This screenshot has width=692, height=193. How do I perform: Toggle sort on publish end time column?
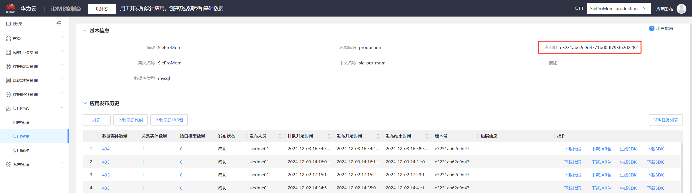pyautogui.click(x=427, y=136)
